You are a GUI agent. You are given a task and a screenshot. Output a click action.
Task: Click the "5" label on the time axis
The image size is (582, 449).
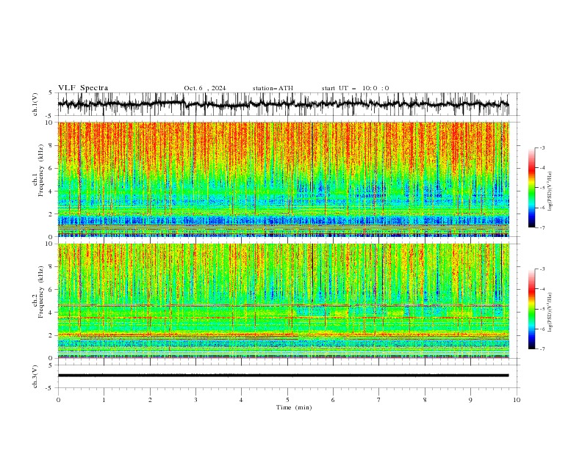click(x=287, y=400)
